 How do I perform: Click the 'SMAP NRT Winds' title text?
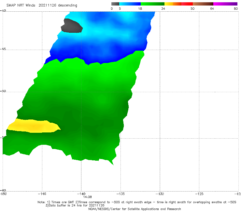pyautogui.click(x=21, y=5)
